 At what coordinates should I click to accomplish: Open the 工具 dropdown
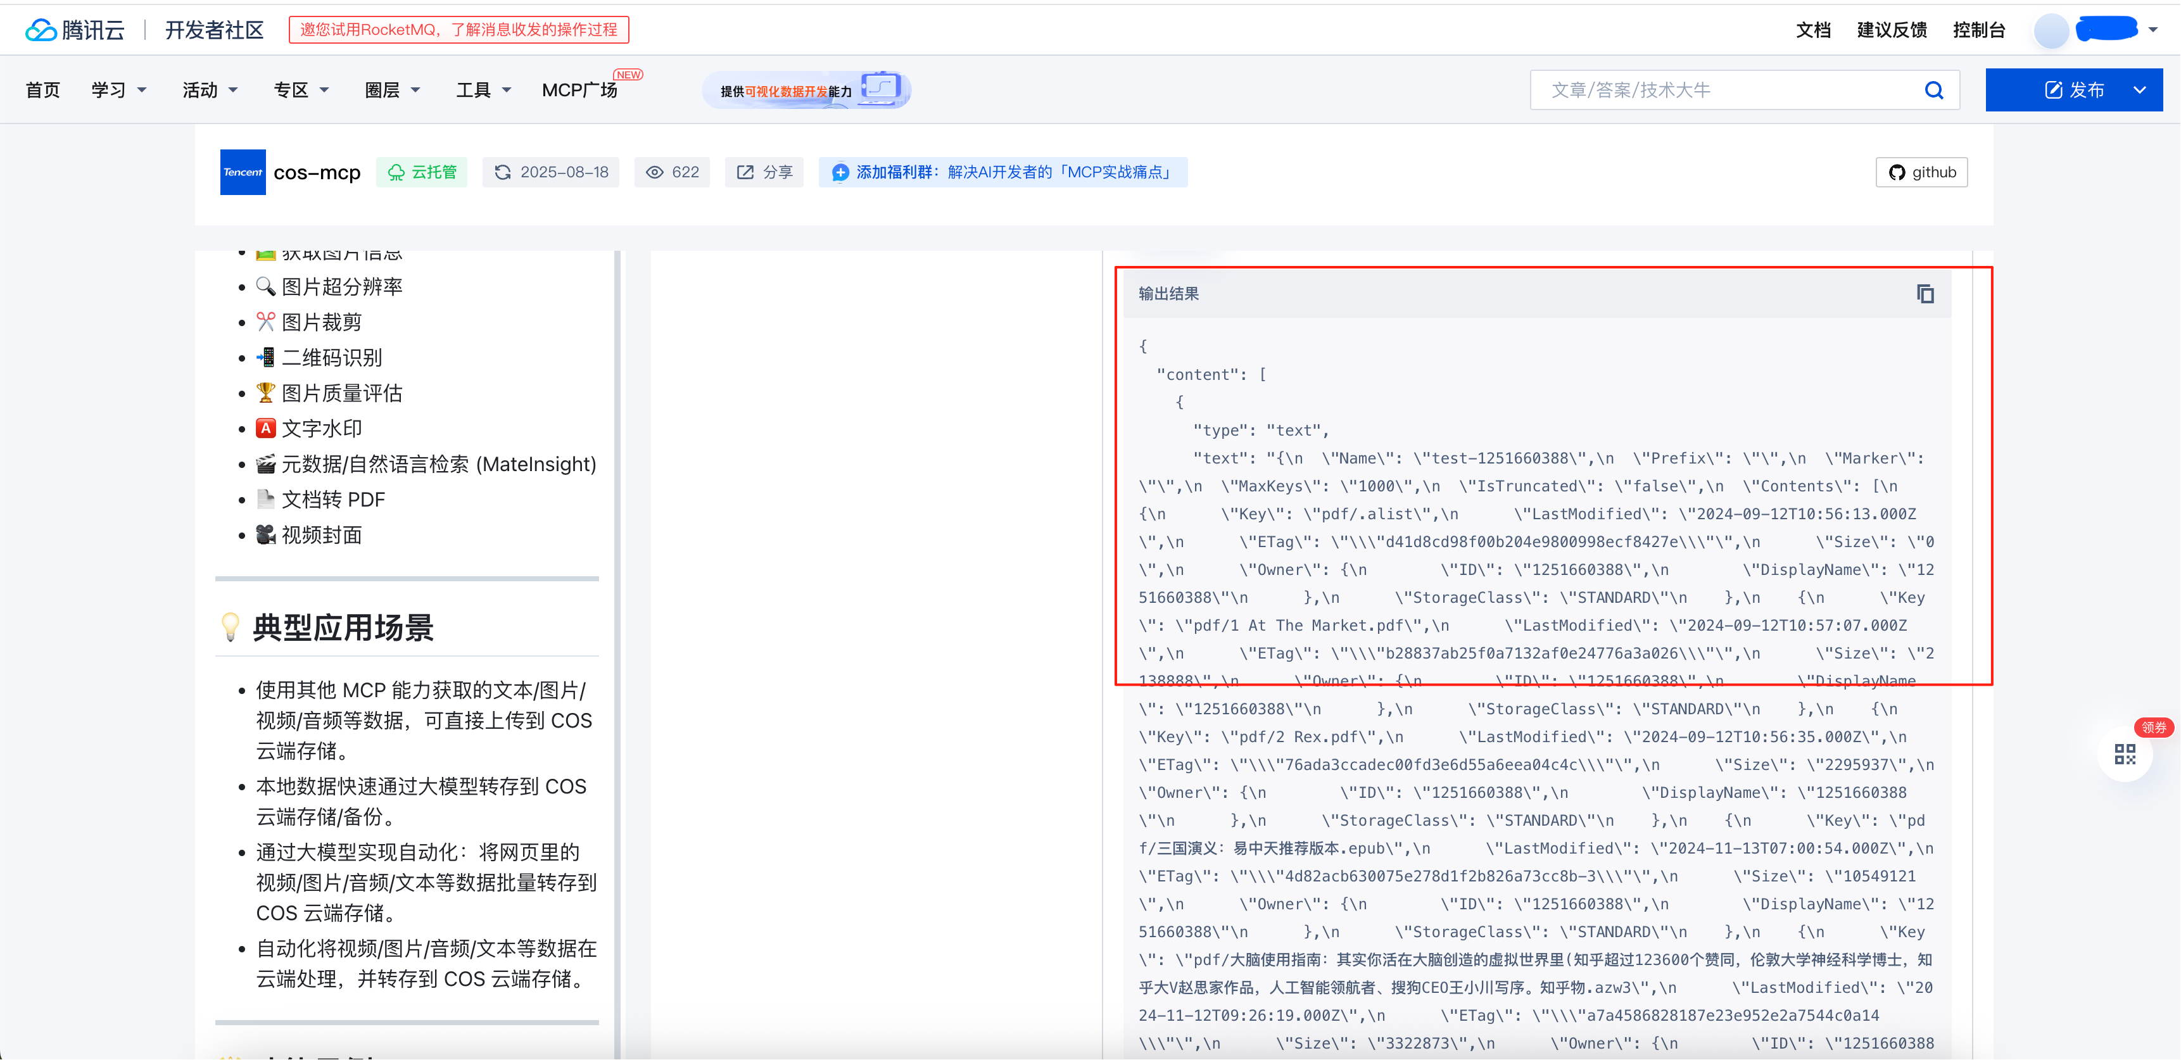pyautogui.click(x=482, y=89)
